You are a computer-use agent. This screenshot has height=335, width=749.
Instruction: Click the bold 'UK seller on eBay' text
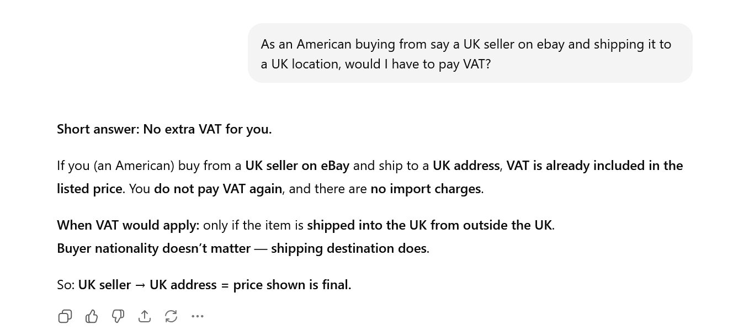[297, 166]
